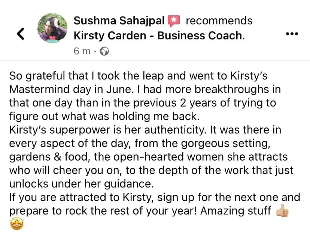Tap the "Amazing stuff" text
The image size is (310, 237).
pos(235,211)
